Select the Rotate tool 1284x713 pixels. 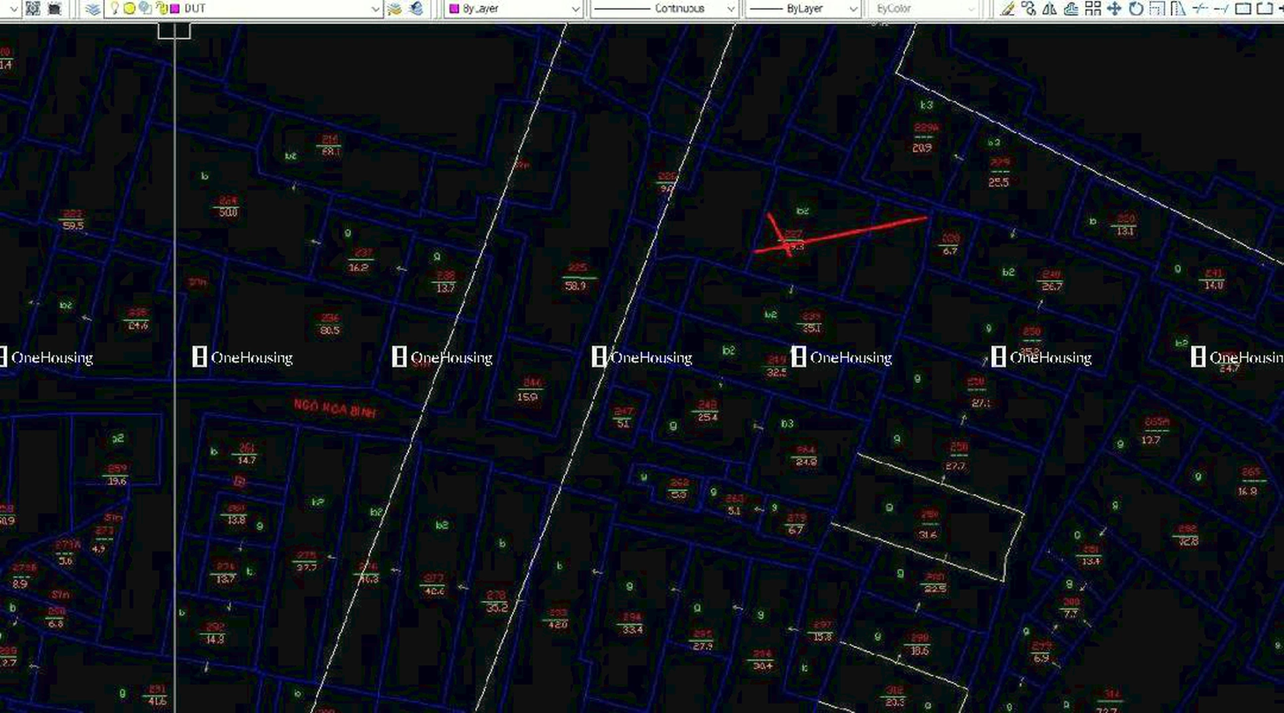click(x=1136, y=9)
